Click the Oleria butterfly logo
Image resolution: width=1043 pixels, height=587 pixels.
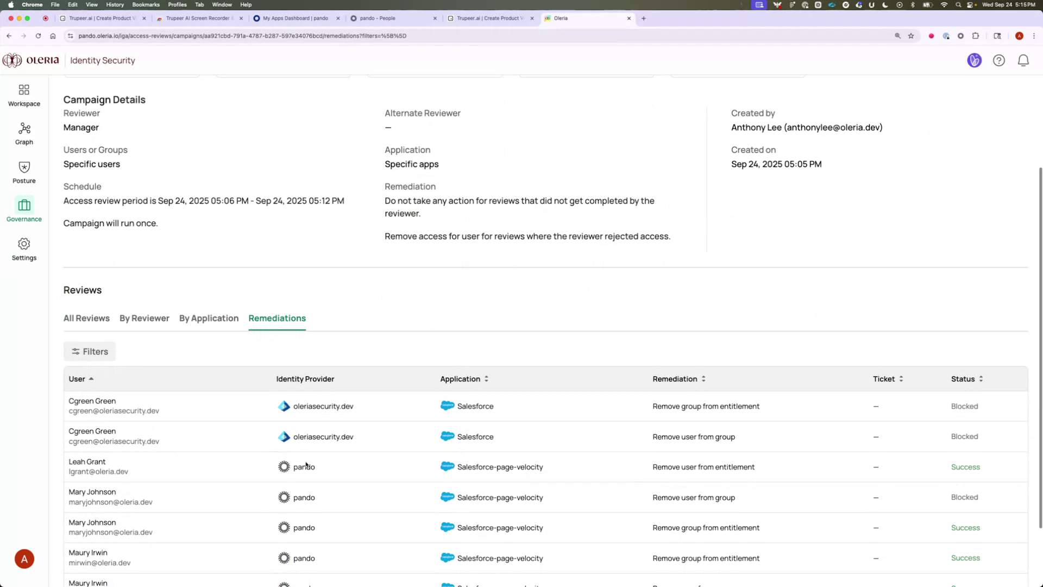click(12, 60)
